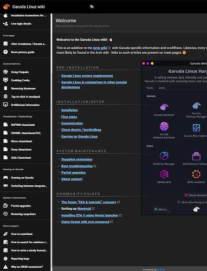Click the Garuda Linux wiki title text

29,7
